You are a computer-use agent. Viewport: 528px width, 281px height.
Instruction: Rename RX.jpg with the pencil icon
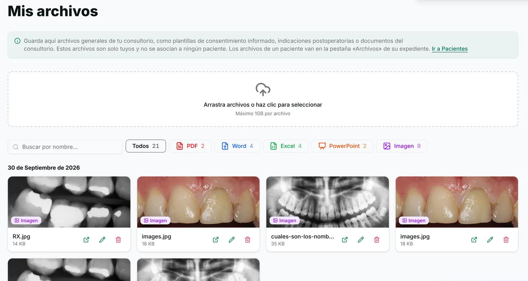pos(102,240)
